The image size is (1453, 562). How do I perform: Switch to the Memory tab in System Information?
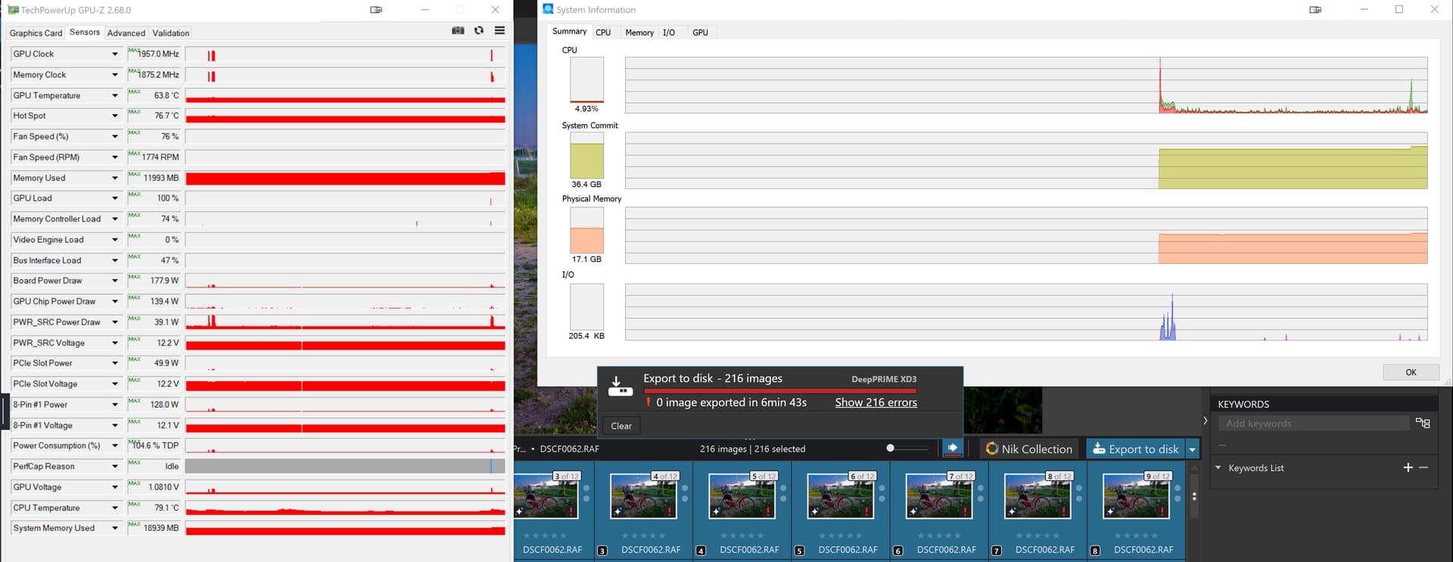pyautogui.click(x=639, y=33)
